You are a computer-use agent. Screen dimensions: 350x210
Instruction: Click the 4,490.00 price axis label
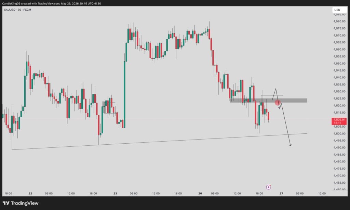click(339, 147)
